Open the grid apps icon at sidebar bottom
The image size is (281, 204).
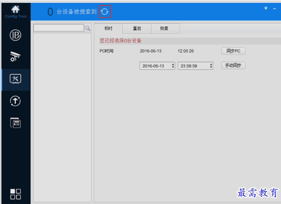click(15, 194)
